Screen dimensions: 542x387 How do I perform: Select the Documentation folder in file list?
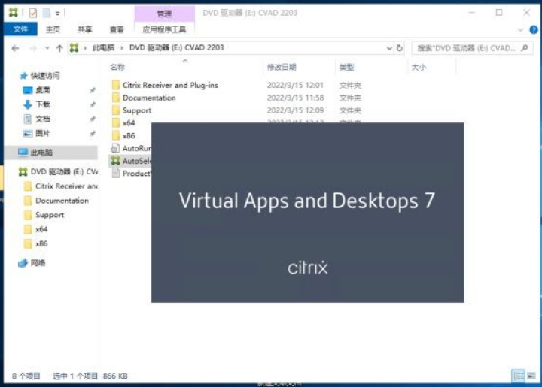(144, 98)
